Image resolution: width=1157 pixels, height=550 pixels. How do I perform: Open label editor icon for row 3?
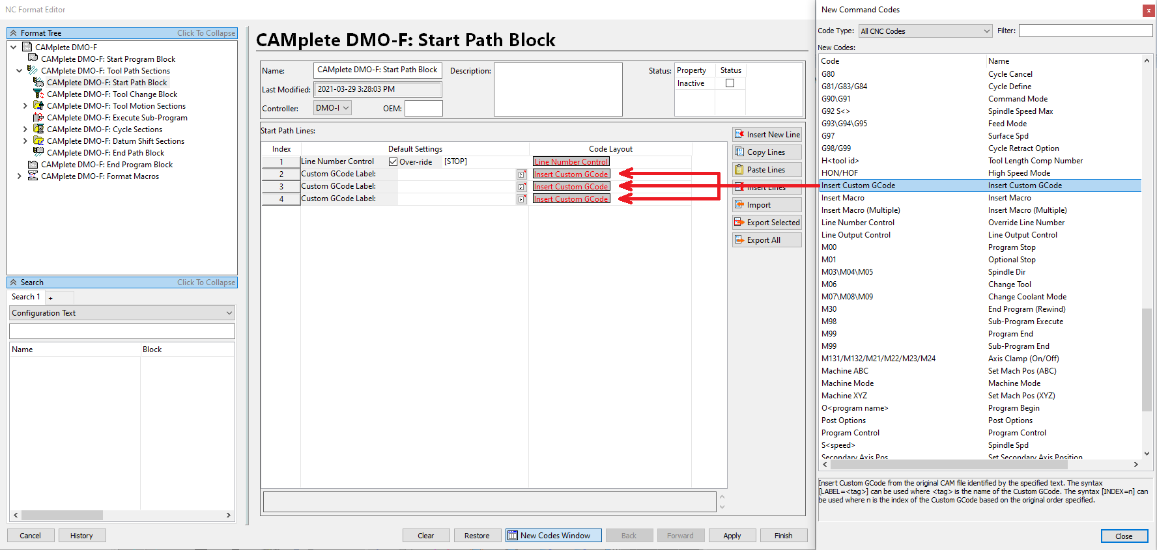[522, 187]
